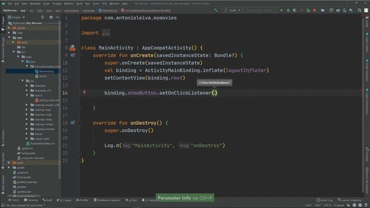This screenshot has width=370, height=208.
Task: Click MyMovies breadcrumb in navigation bar
Action: (x=10, y=10)
